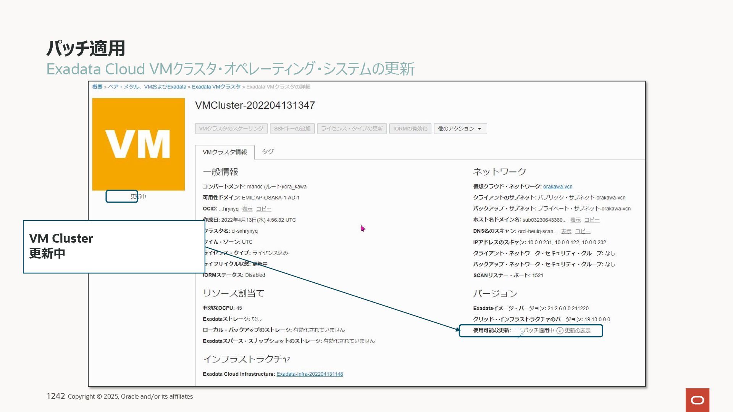This screenshot has width=733, height=412.
Task: Show the full DNS scan name
Action: pyautogui.click(x=566, y=232)
